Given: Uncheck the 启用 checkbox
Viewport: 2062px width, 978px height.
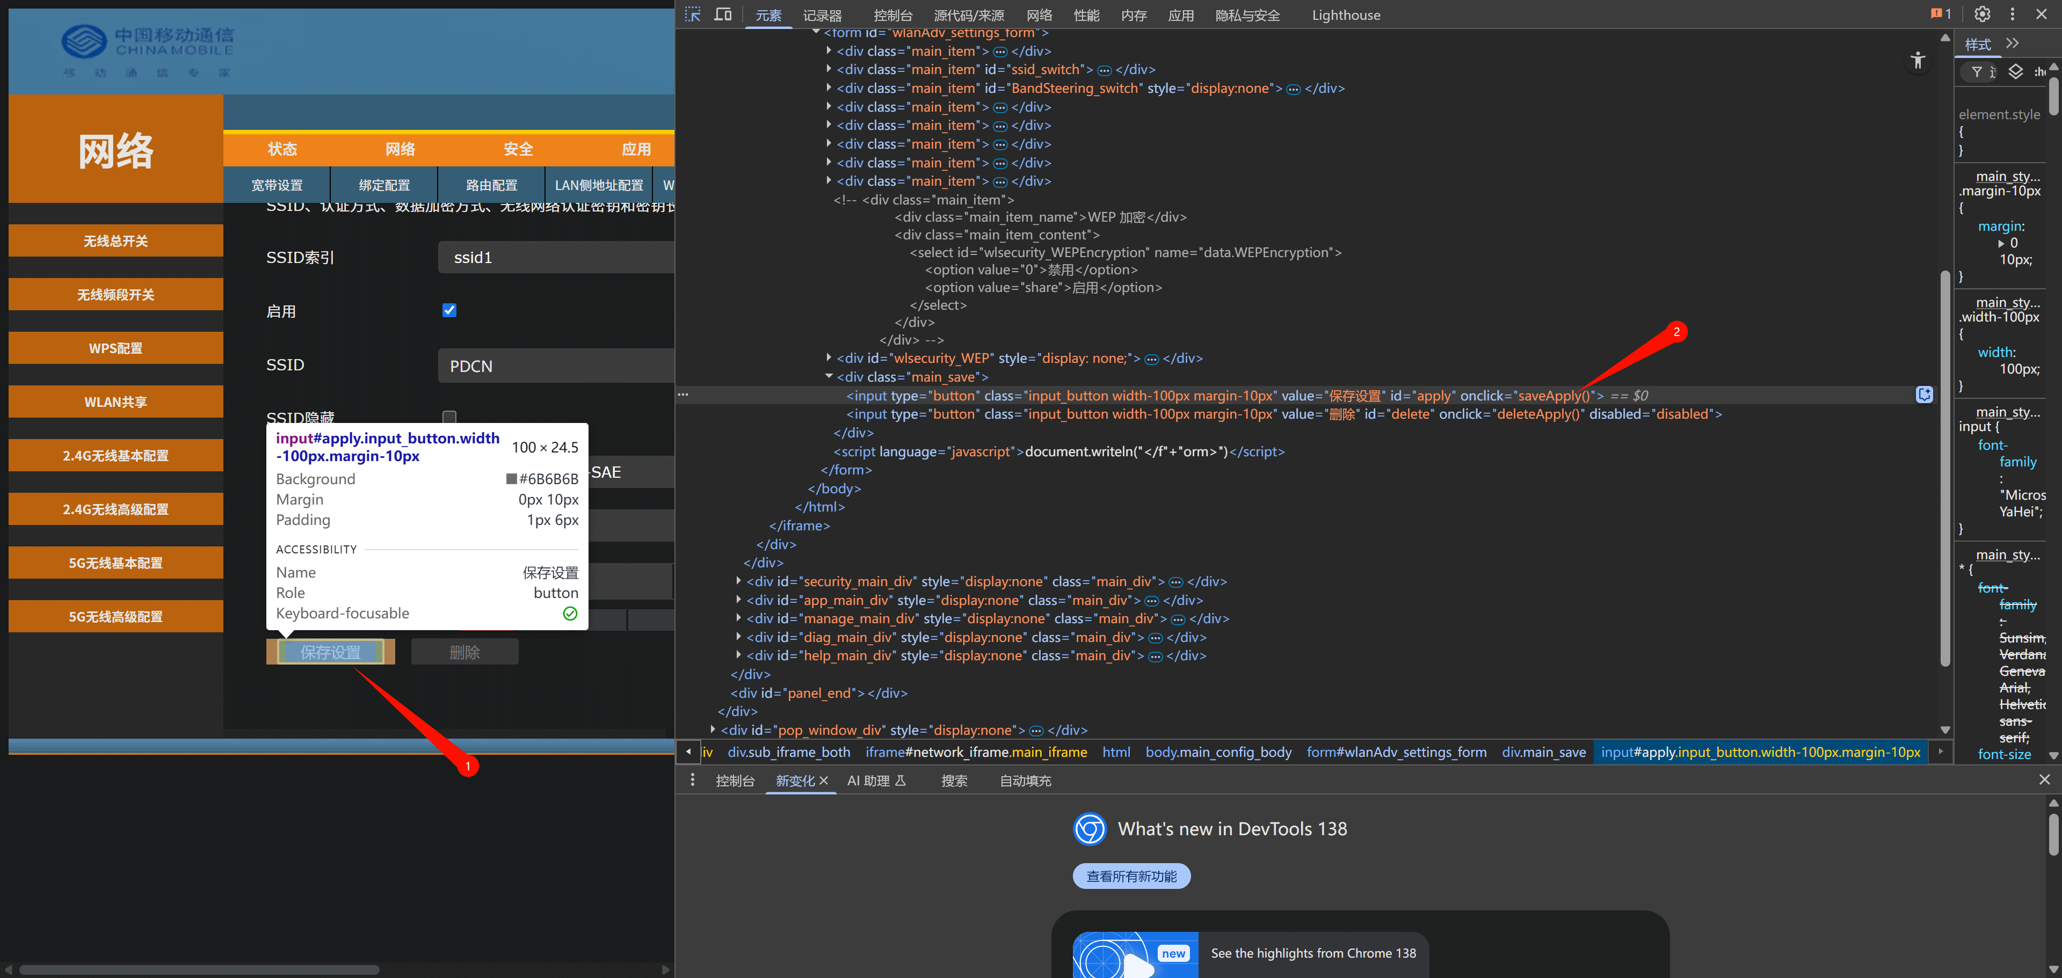Looking at the screenshot, I should point(449,311).
